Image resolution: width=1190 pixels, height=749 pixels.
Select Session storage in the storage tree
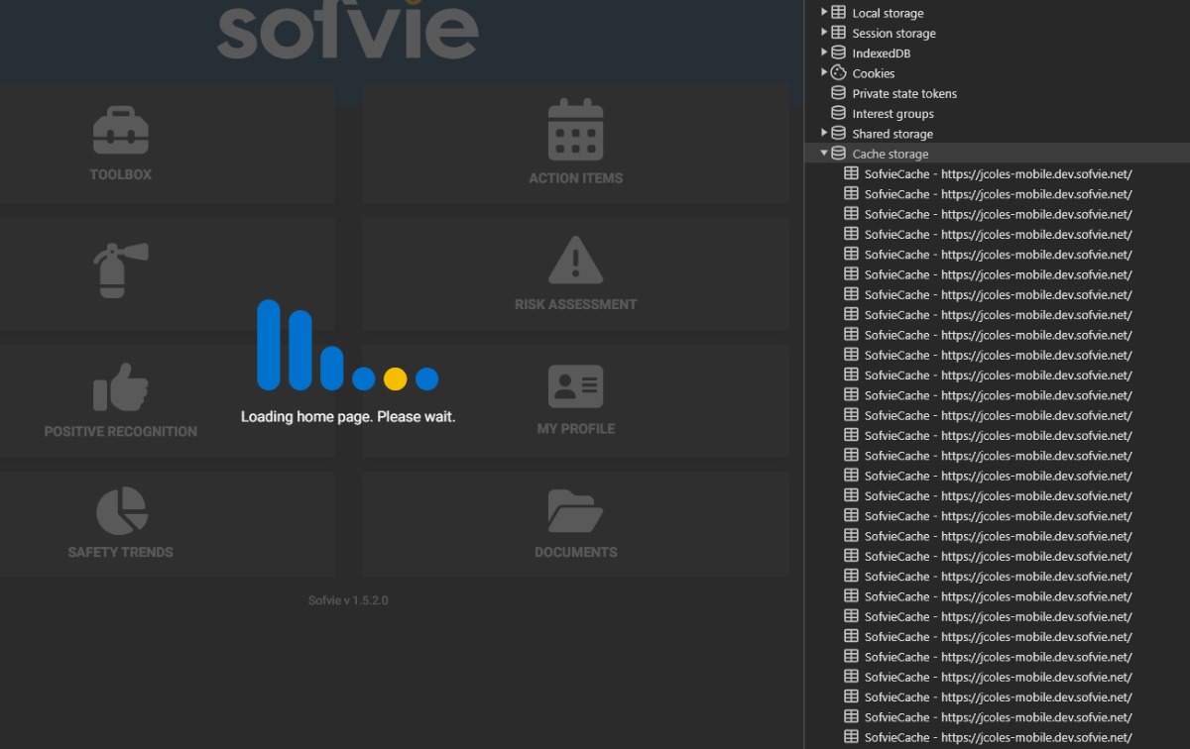coord(893,33)
